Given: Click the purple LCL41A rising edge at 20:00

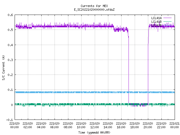Looking at the screenshot, I should pos(148,73).
